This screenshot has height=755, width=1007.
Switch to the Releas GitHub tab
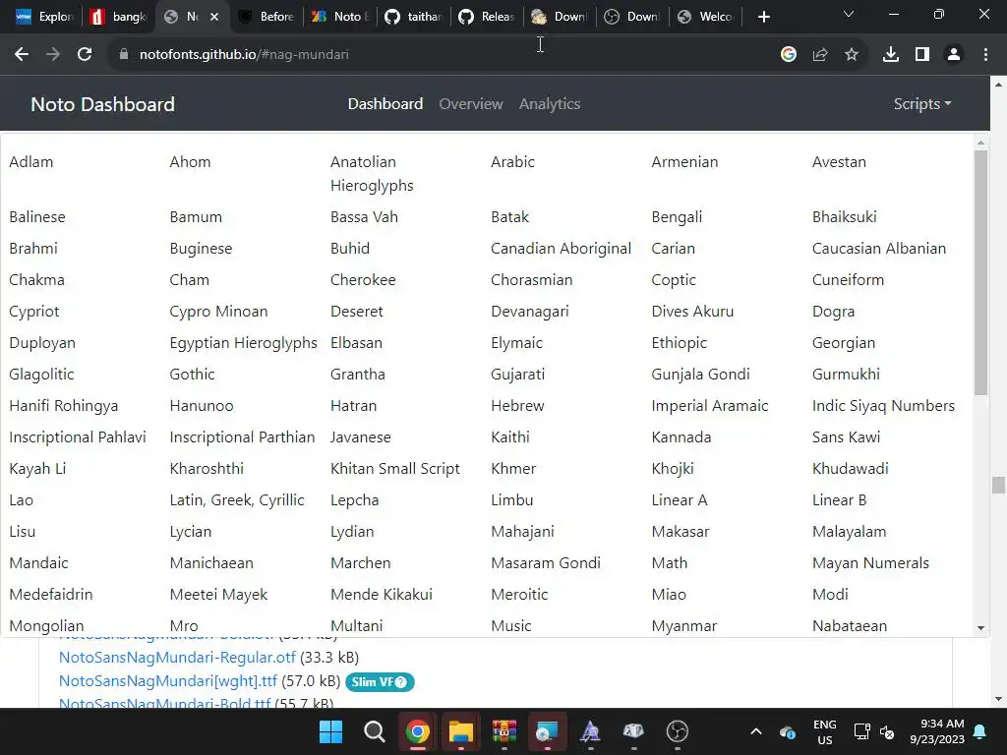[x=488, y=17]
